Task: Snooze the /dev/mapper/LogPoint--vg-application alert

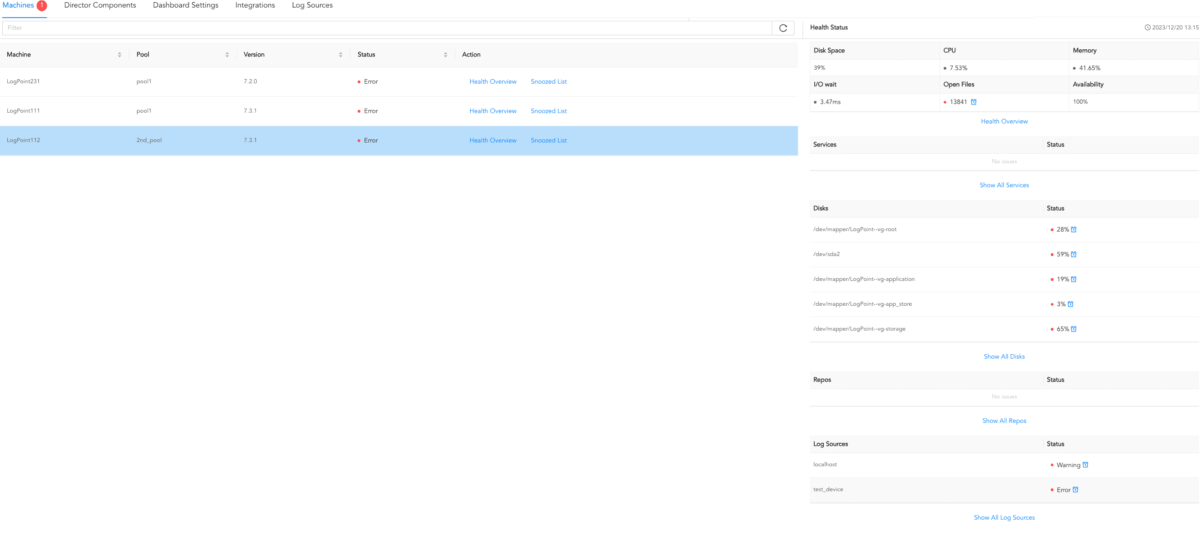Action: tap(1074, 279)
